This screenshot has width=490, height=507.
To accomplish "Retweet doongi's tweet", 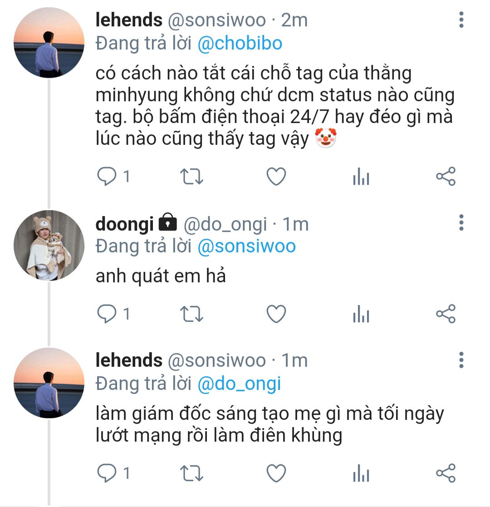I will pos(192,314).
